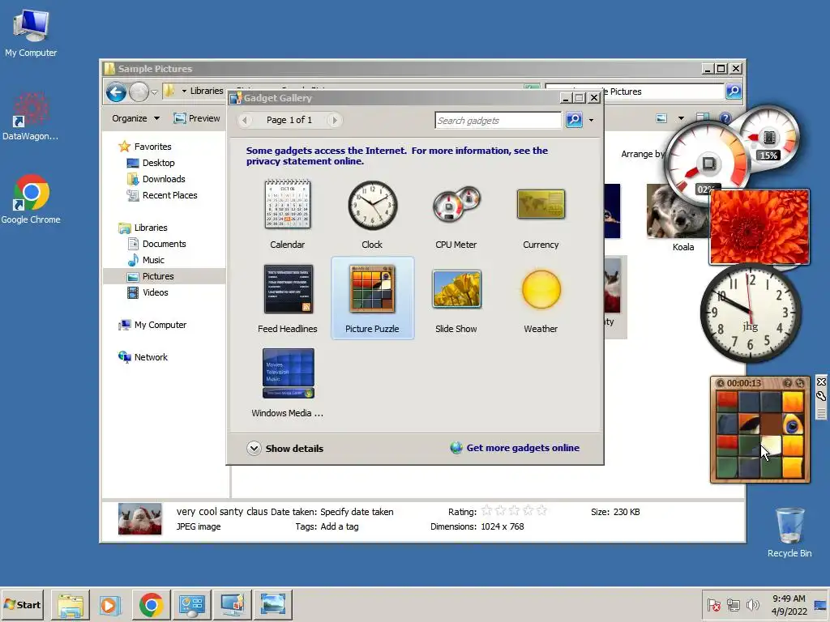Viewport: 830px width, 622px height.
Task: Change view icon in Sample Pictures toolbar
Action: [661, 118]
